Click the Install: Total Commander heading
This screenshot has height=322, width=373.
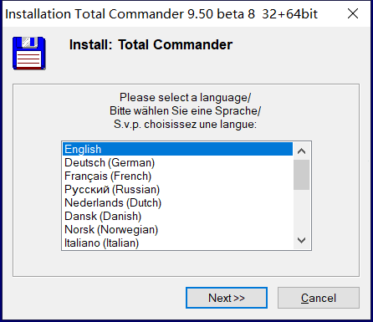click(151, 44)
